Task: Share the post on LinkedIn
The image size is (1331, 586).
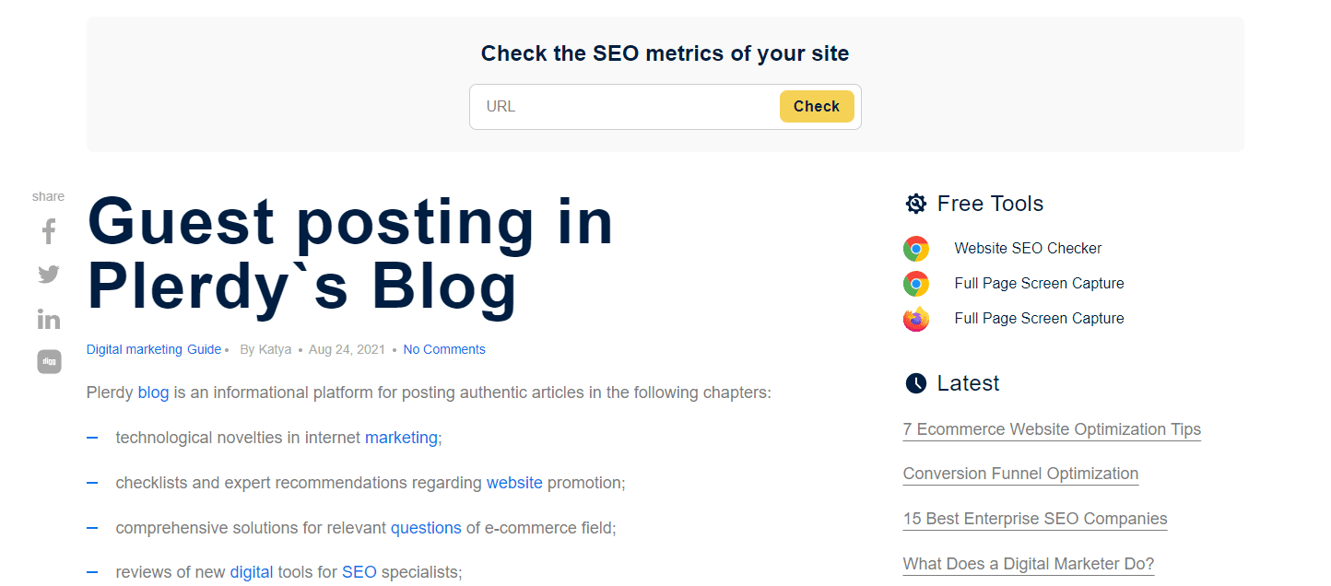Action: tap(49, 319)
